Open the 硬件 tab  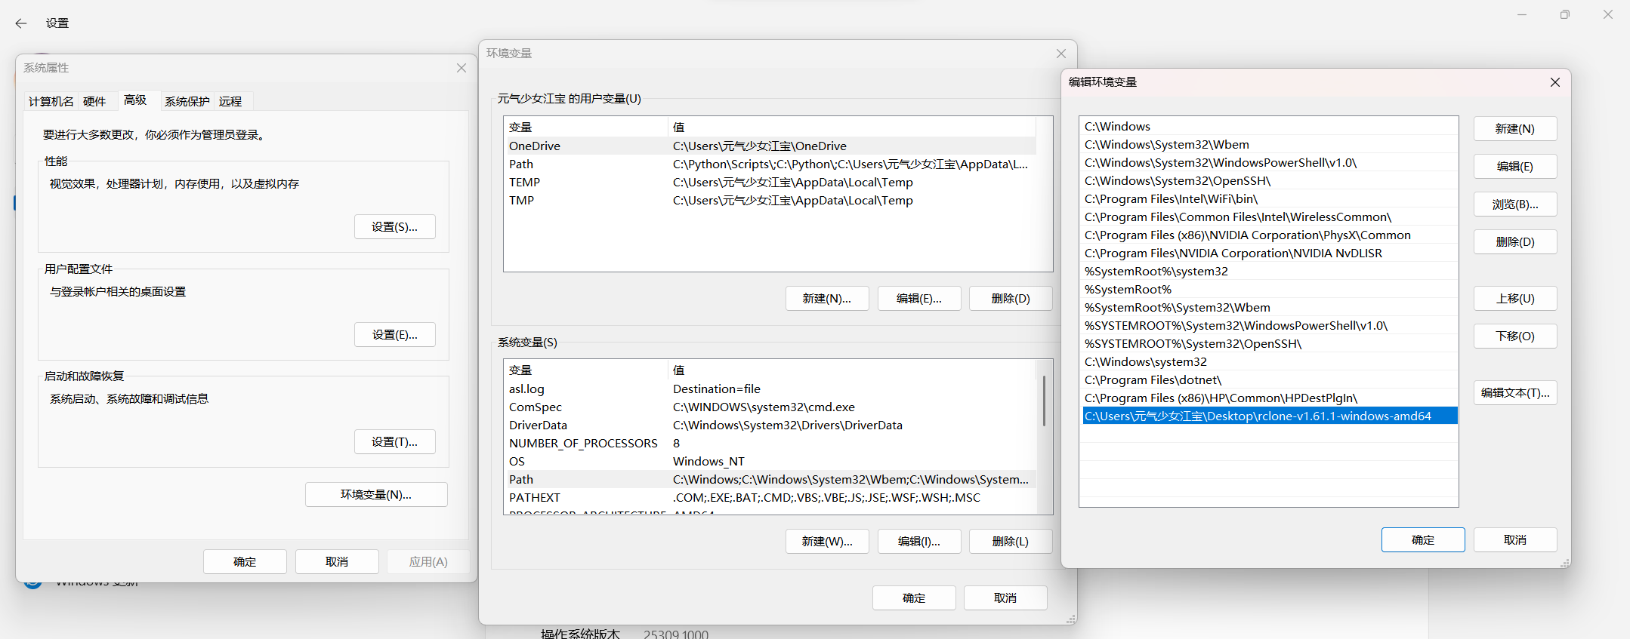(x=94, y=102)
